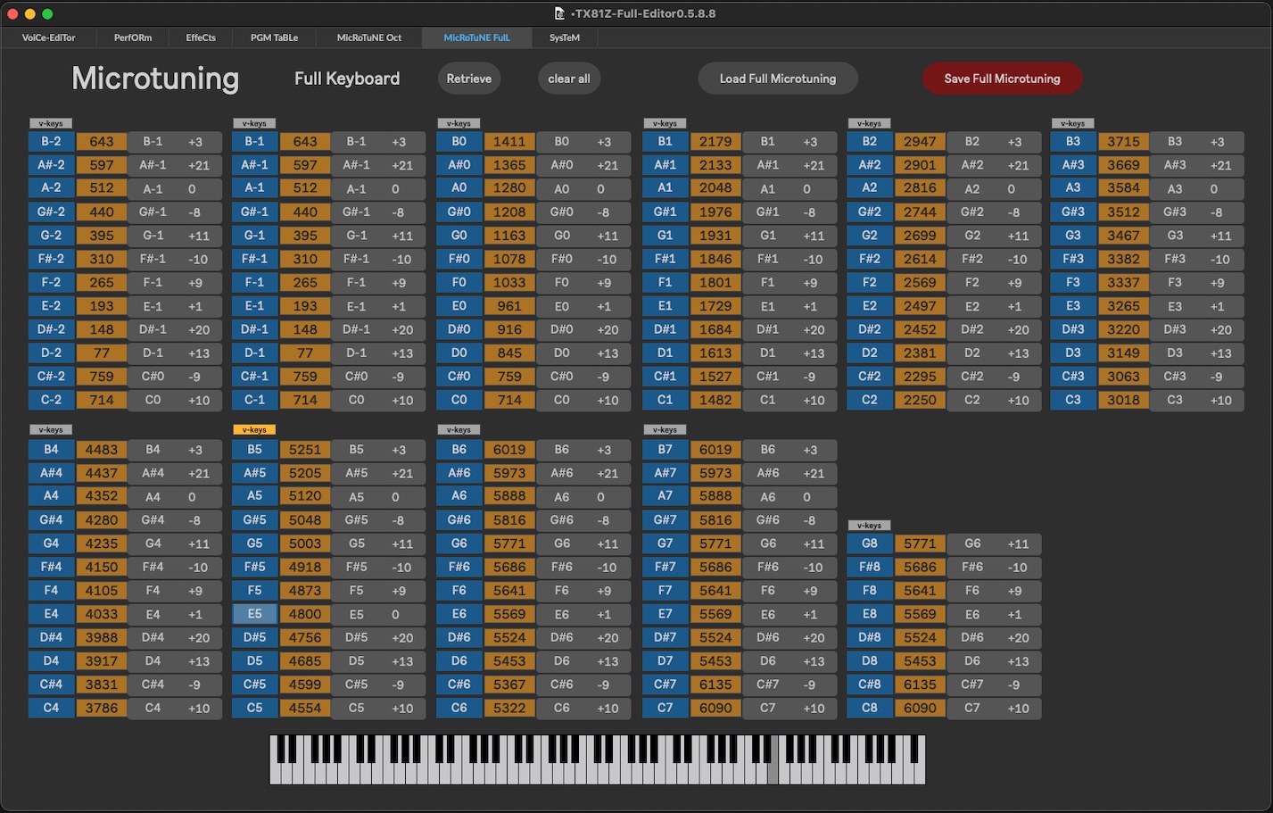Click the orange tuning value for A4
The height and width of the screenshot is (813, 1273).
(102, 496)
